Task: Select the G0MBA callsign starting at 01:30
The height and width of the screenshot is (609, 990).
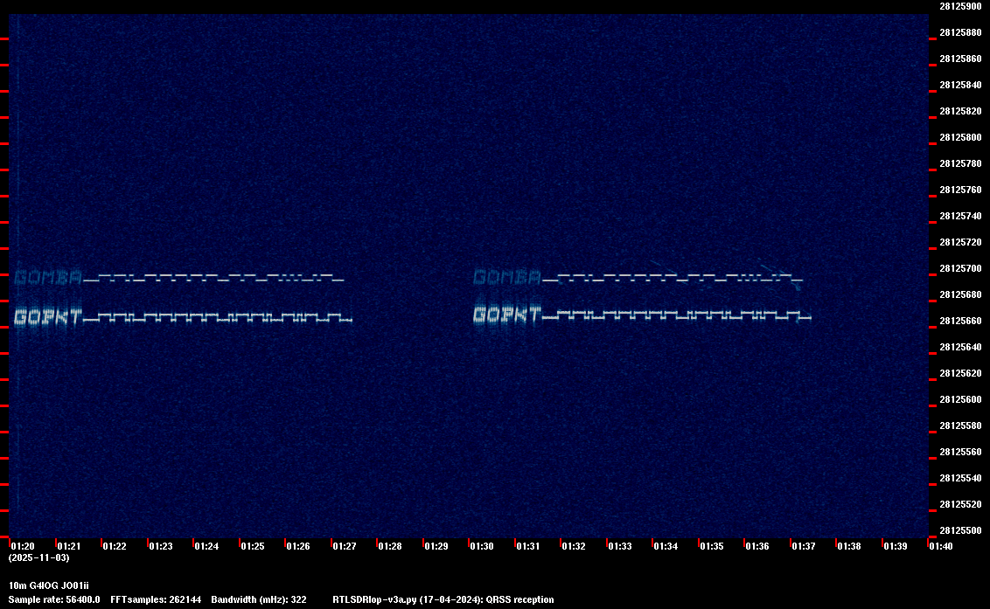Action: 507,277
